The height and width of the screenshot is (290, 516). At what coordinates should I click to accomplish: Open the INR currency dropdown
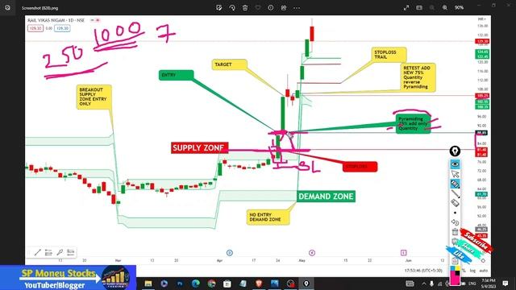482,19
